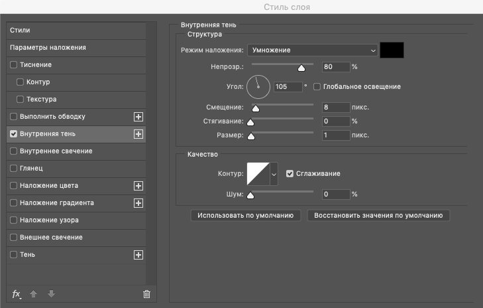This screenshot has height=308, width=483.
Task: Enable the Глянец checkbox
Action: coord(13,169)
